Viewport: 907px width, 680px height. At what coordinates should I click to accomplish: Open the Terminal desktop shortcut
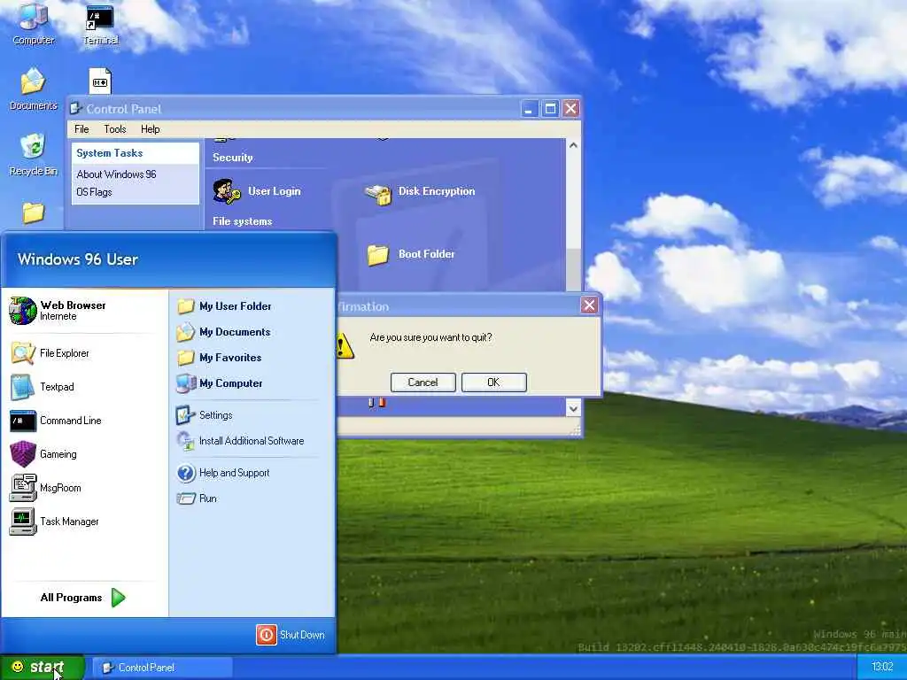pyautogui.click(x=100, y=24)
